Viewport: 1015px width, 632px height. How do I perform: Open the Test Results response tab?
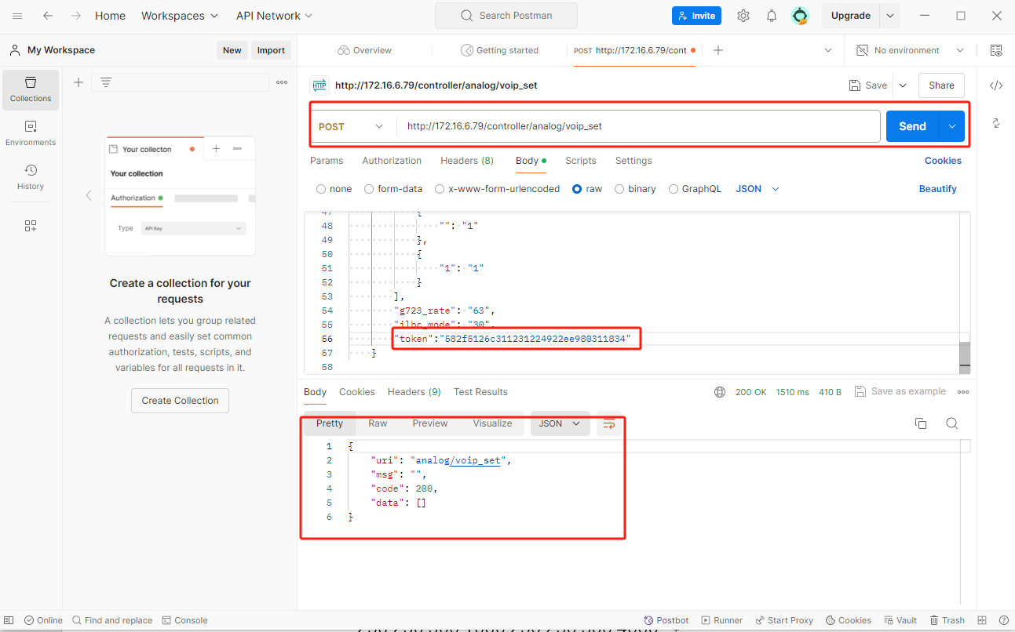tap(480, 392)
